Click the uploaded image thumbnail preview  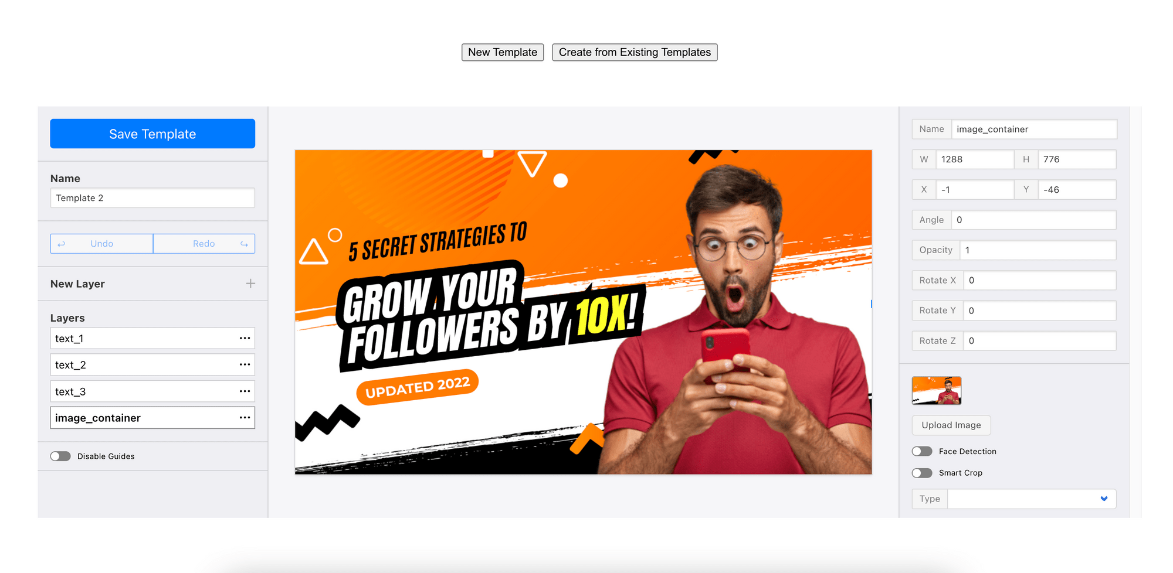coord(937,391)
